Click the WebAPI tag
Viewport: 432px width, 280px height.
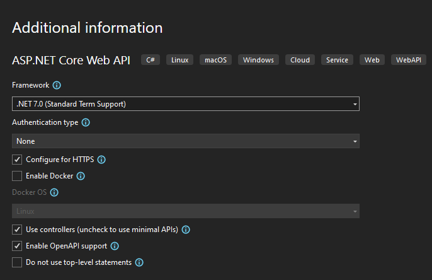click(x=407, y=60)
